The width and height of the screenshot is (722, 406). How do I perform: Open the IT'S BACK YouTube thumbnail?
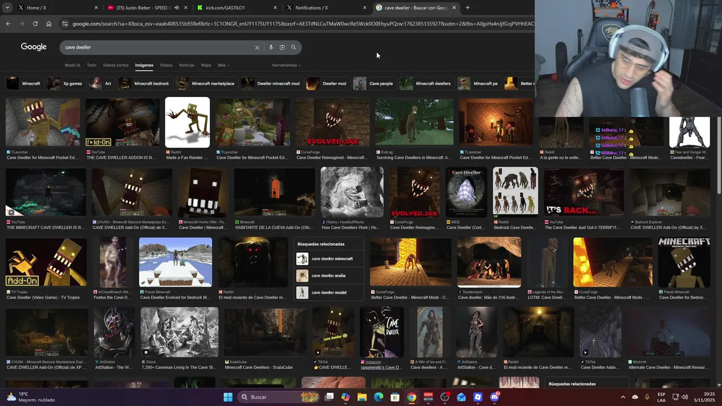584,192
